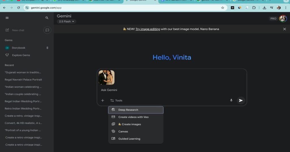Click the plus add-files icon

pos(103,100)
